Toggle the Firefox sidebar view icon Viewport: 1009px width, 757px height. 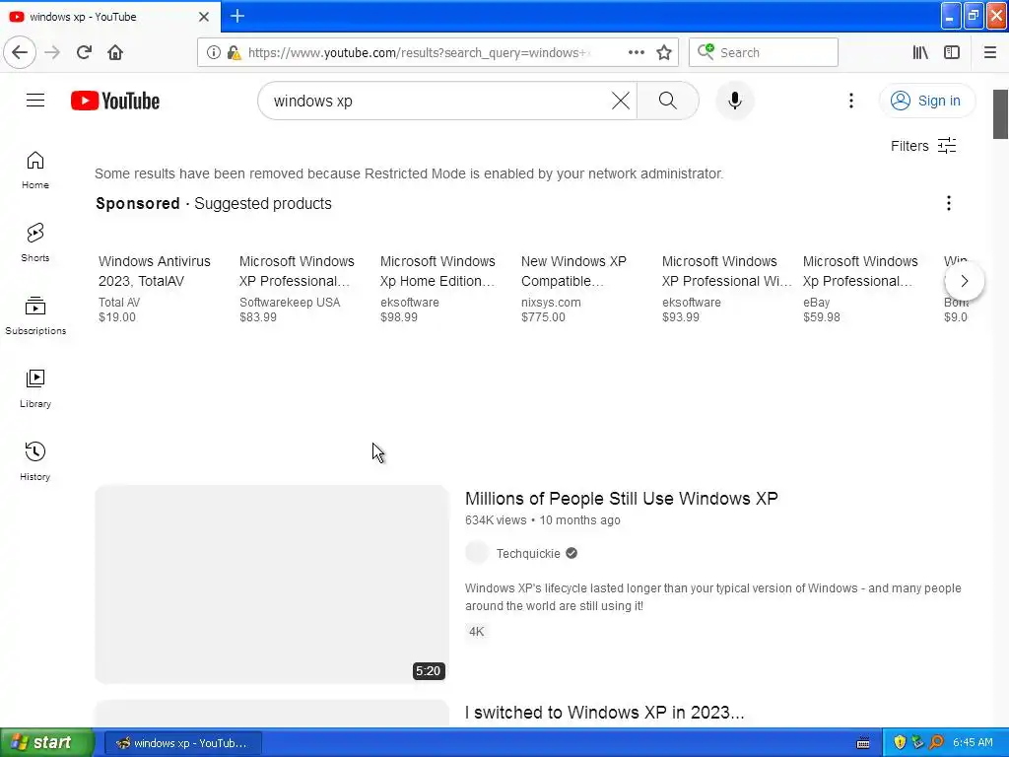point(952,52)
